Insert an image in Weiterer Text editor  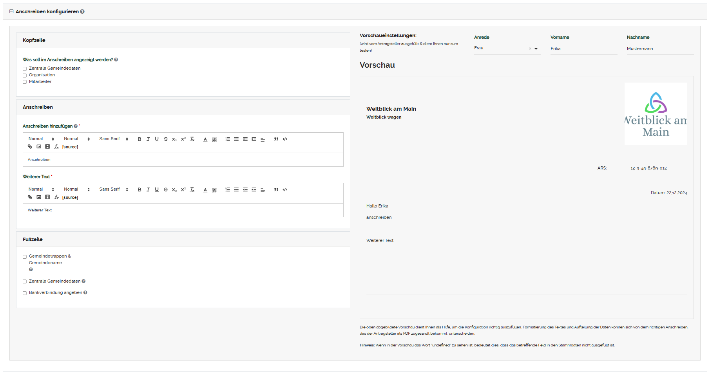point(39,197)
